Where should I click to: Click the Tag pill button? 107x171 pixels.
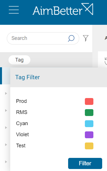20,60
